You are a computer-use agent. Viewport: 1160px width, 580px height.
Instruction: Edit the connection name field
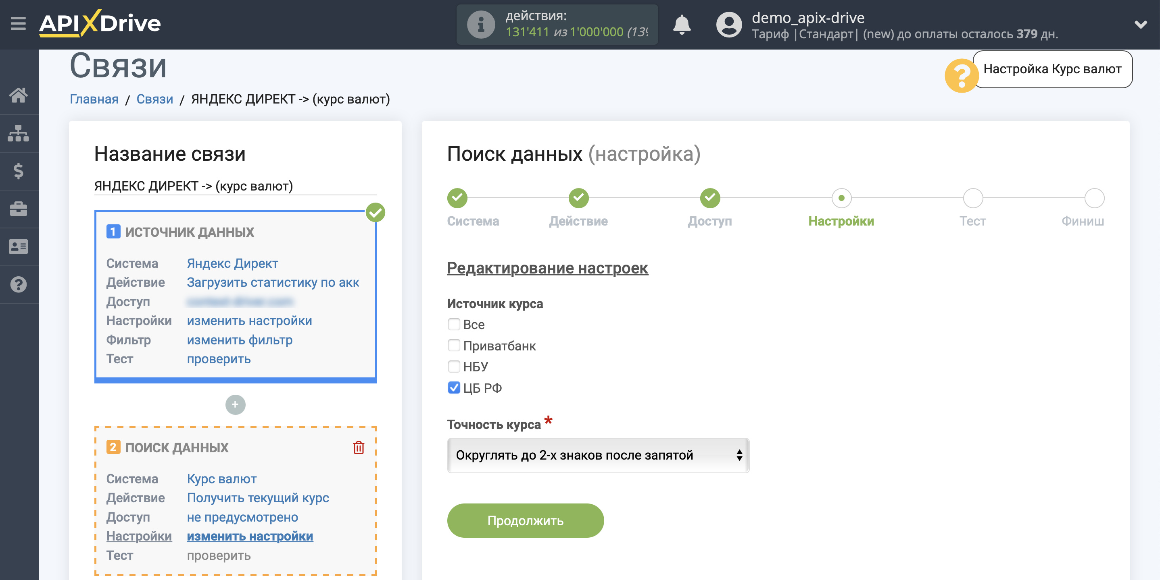click(x=235, y=186)
